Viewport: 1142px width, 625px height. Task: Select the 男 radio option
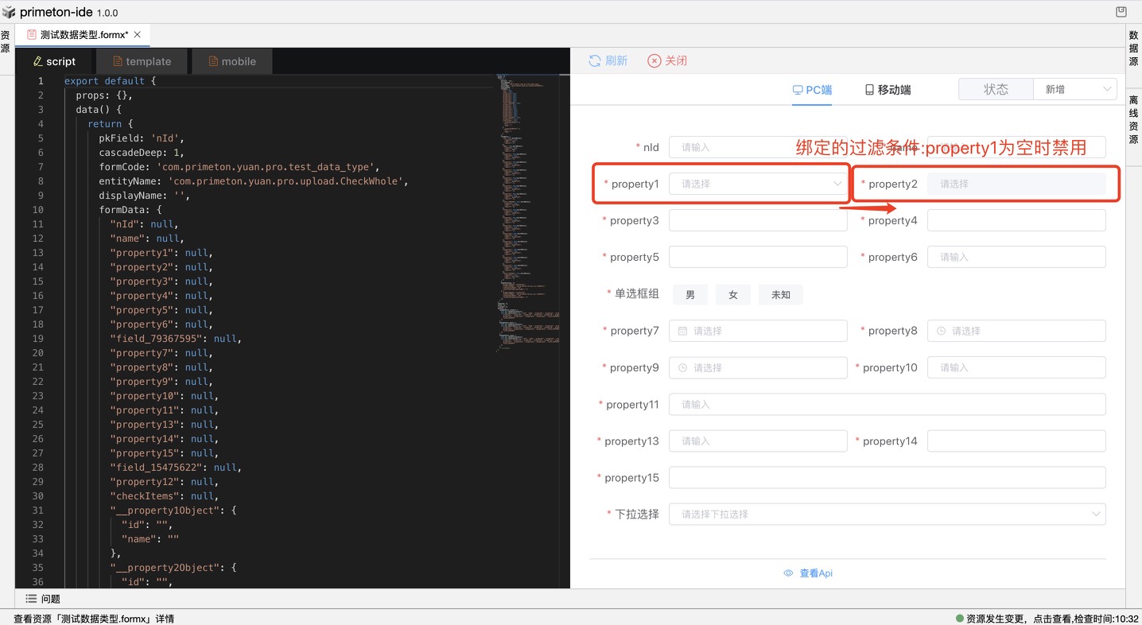coord(690,295)
